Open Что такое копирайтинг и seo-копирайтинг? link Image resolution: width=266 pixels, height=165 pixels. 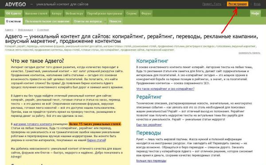pos(165,88)
